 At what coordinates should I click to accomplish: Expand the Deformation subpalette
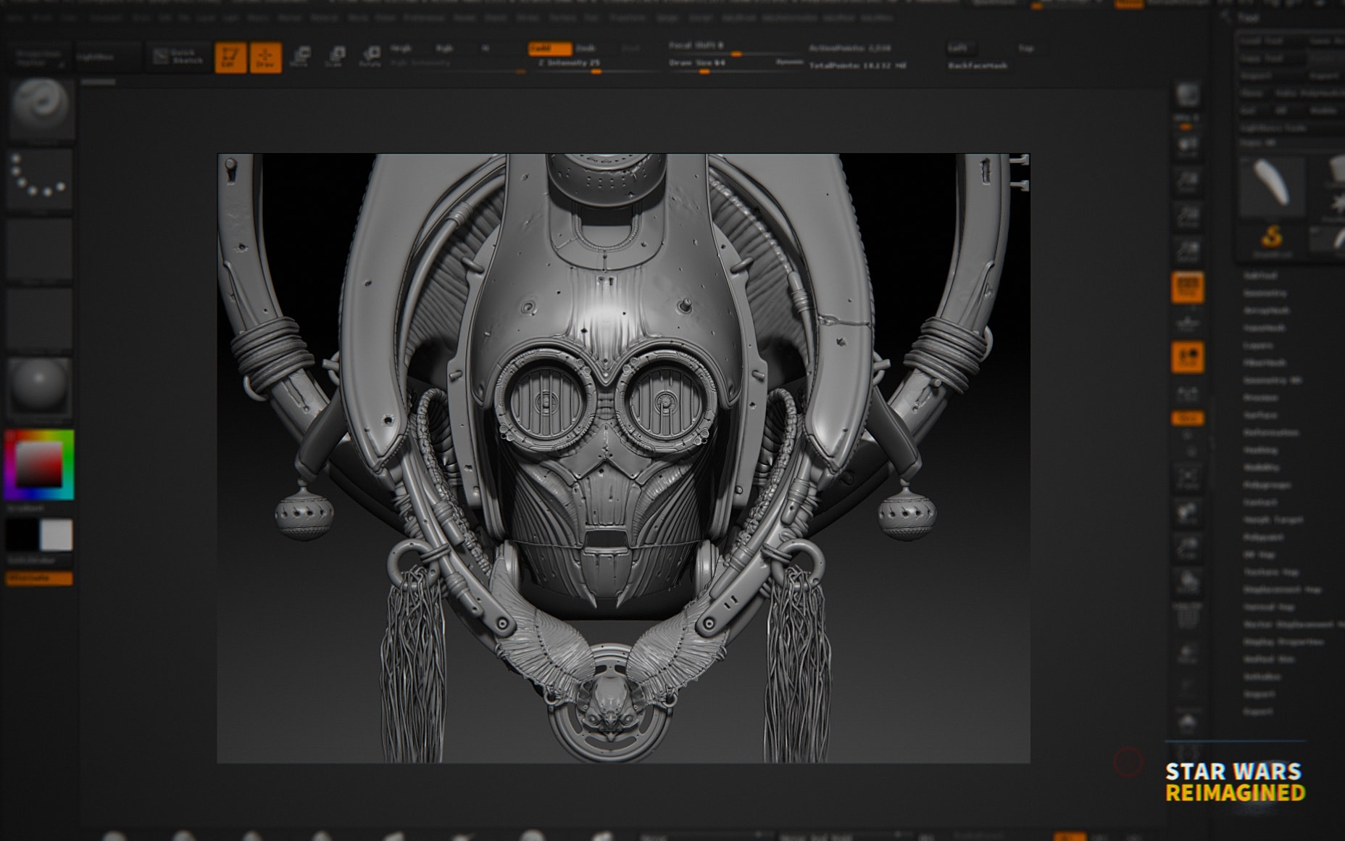click(x=1271, y=433)
